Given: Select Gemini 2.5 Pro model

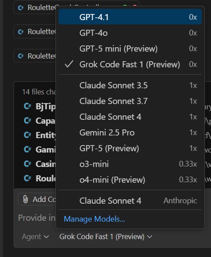Looking at the screenshot, I should pyautogui.click(x=130, y=132).
